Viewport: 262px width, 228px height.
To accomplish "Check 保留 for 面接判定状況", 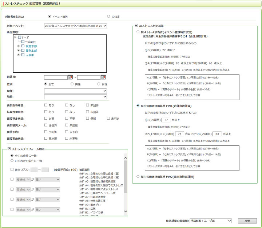I will point(87,118).
